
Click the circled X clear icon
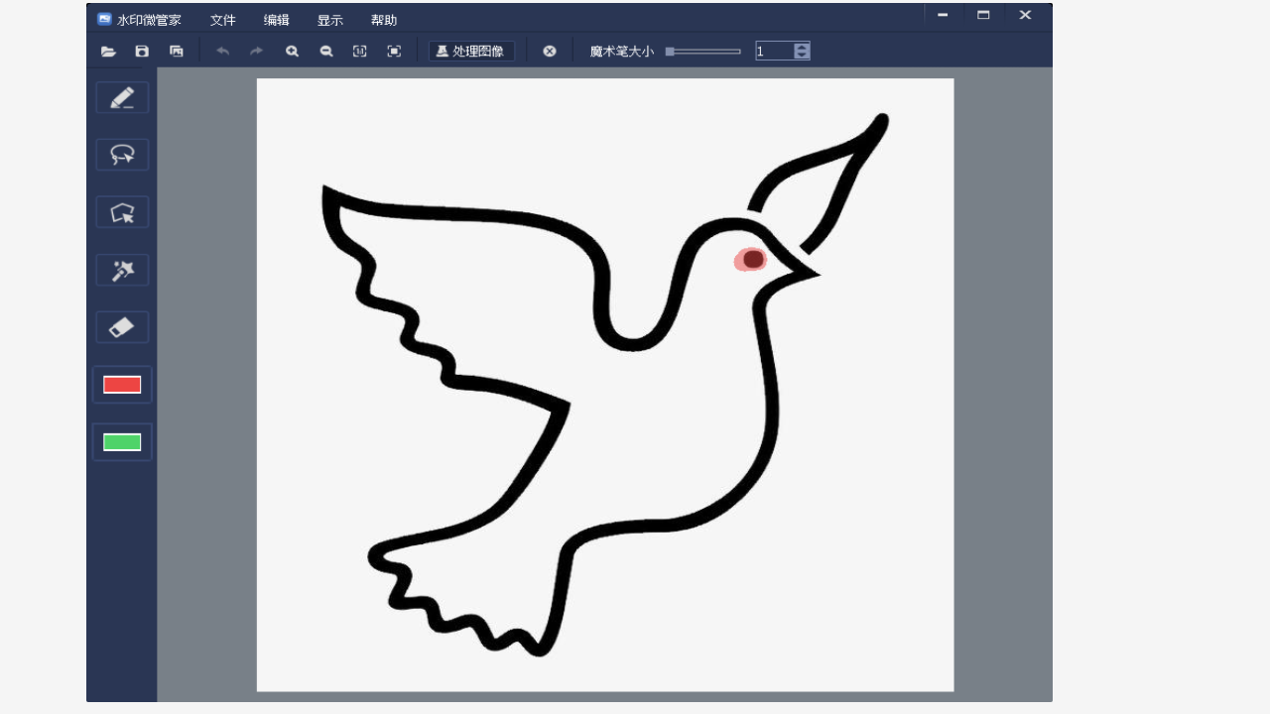[x=550, y=52]
